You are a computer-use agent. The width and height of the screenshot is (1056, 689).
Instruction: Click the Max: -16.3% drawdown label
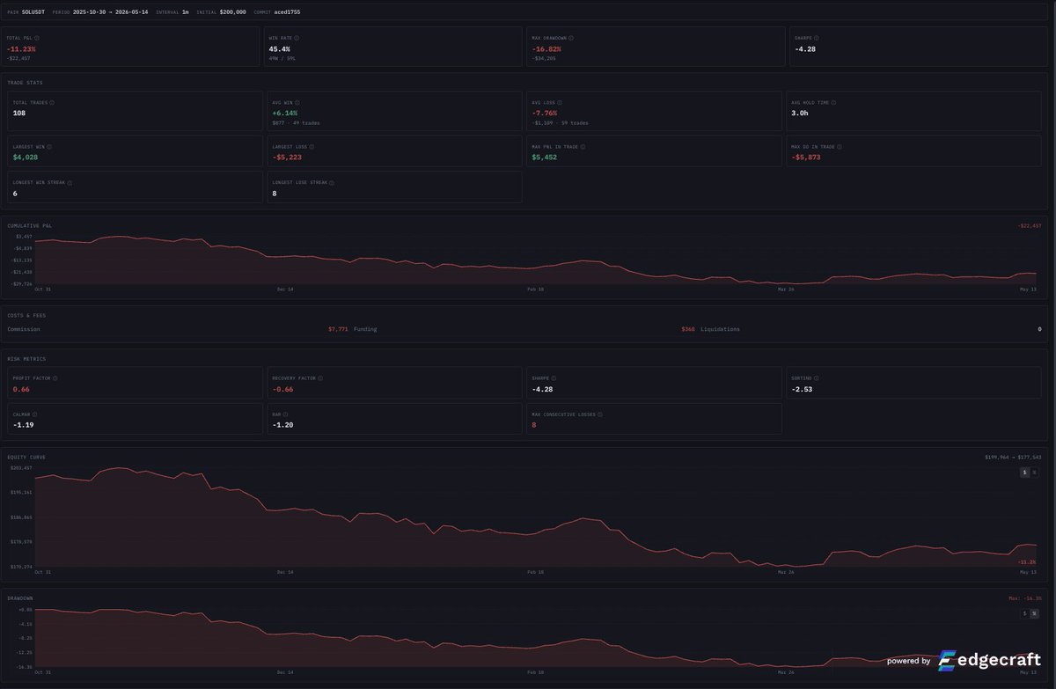point(1025,598)
